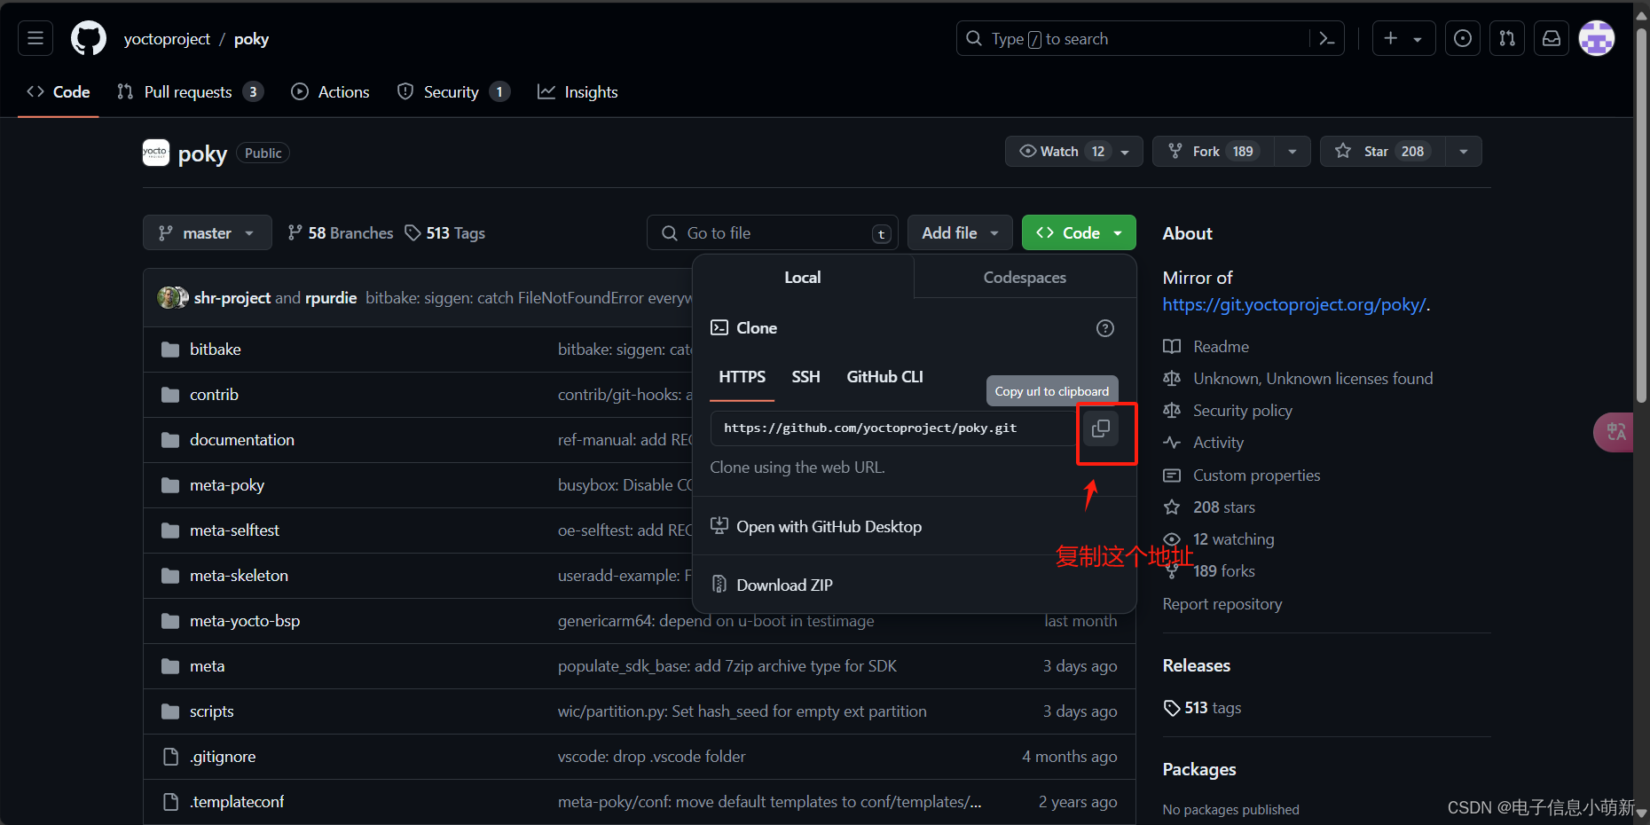Open the git.yoctoproject.org/poky link
Image resolution: width=1650 pixels, height=825 pixels.
1294,304
